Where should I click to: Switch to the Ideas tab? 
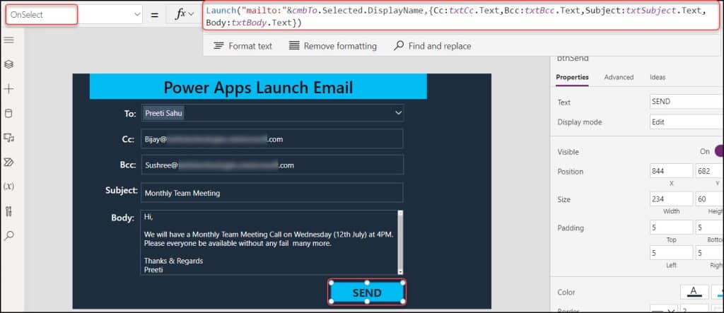658,77
